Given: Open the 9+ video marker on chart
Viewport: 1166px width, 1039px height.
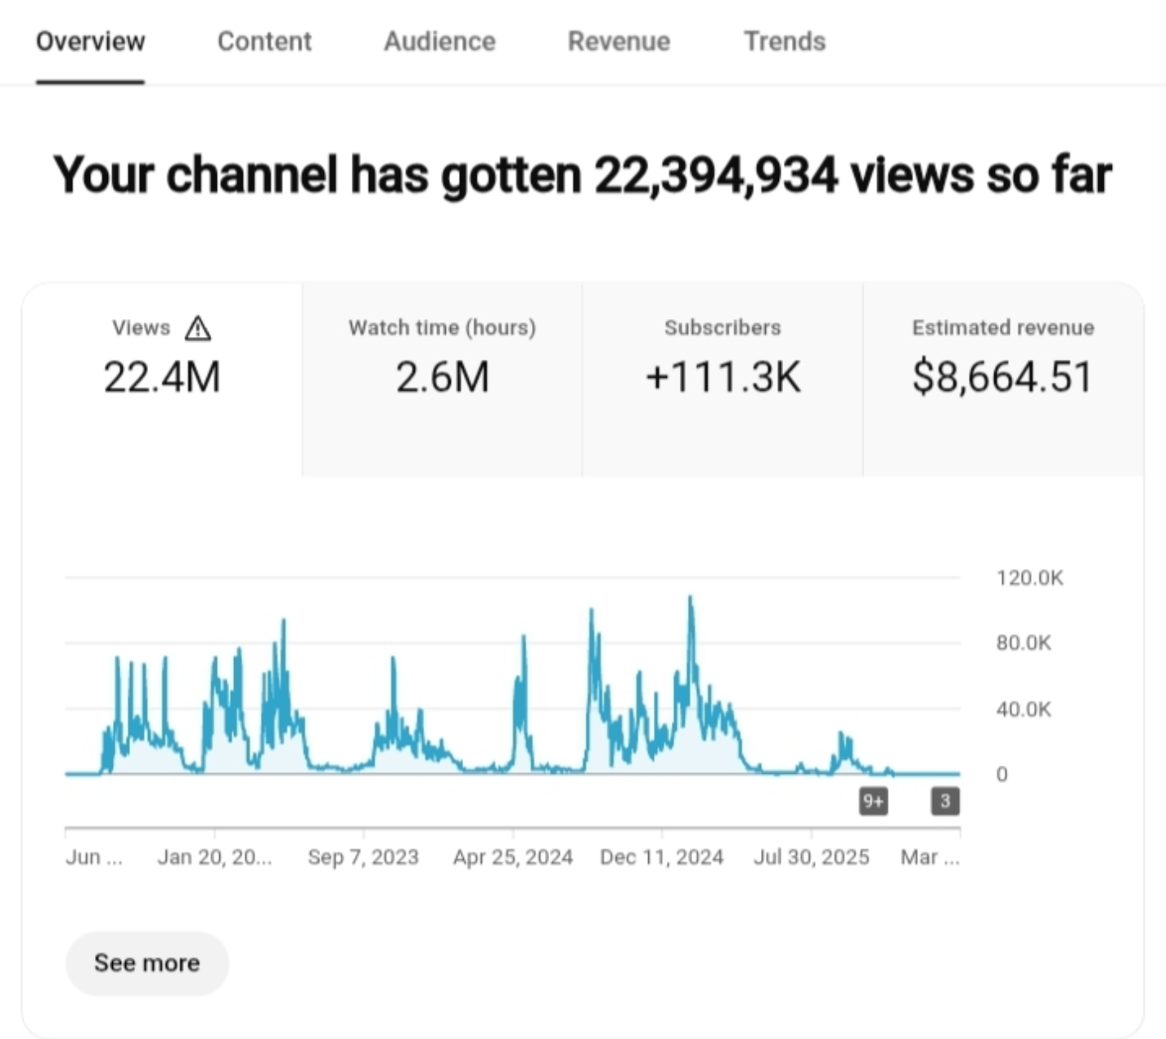Looking at the screenshot, I should tap(873, 801).
